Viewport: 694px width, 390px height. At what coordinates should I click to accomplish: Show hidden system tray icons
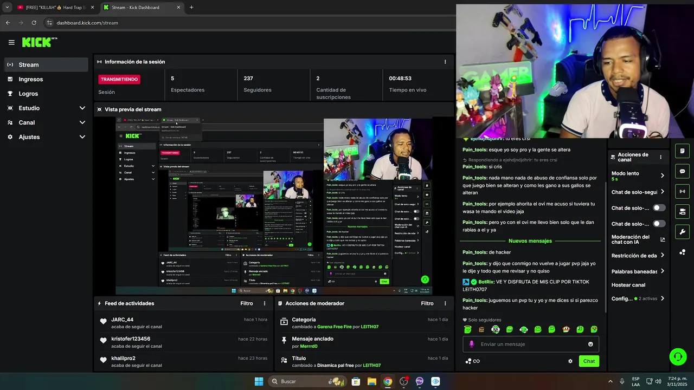click(610, 381)
